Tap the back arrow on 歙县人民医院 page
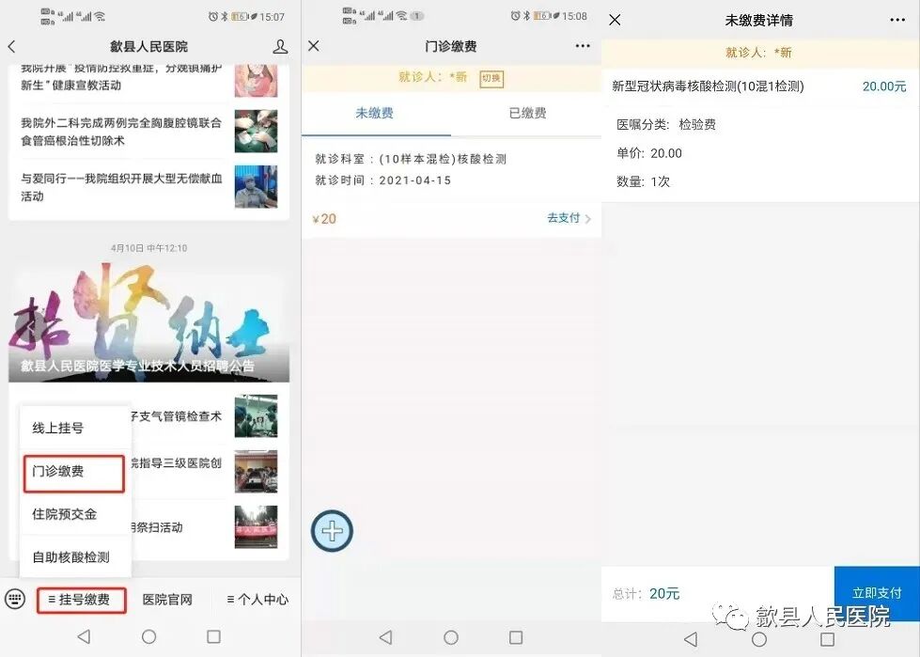The width and height of the screenshot is (920, 657). click(11, 45)
